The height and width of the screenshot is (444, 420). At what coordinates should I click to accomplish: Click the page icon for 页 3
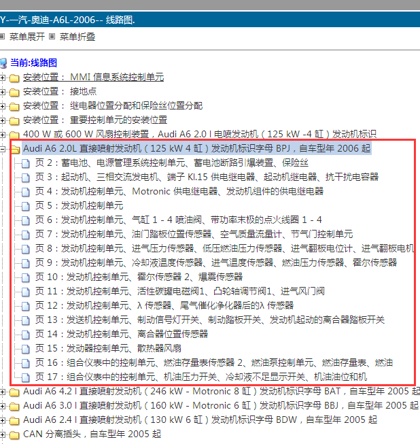click(x=26, y=177)
